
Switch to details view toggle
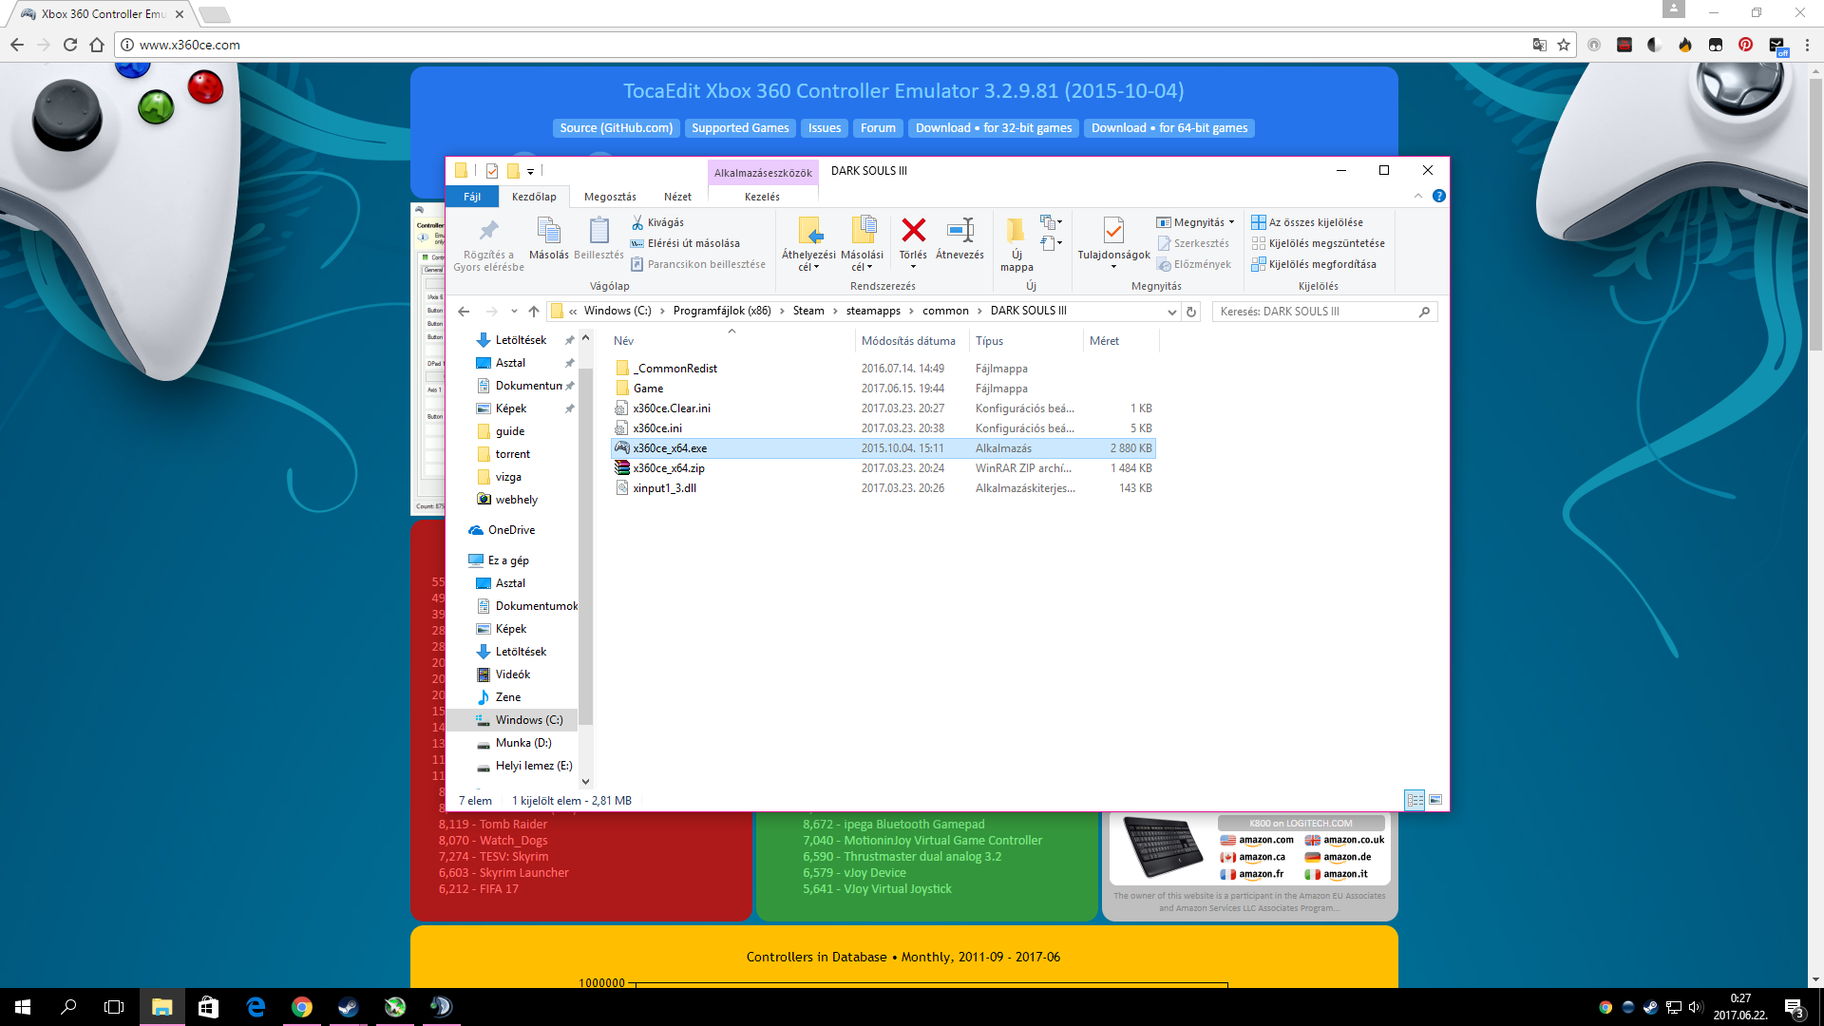coord(1415,800)
